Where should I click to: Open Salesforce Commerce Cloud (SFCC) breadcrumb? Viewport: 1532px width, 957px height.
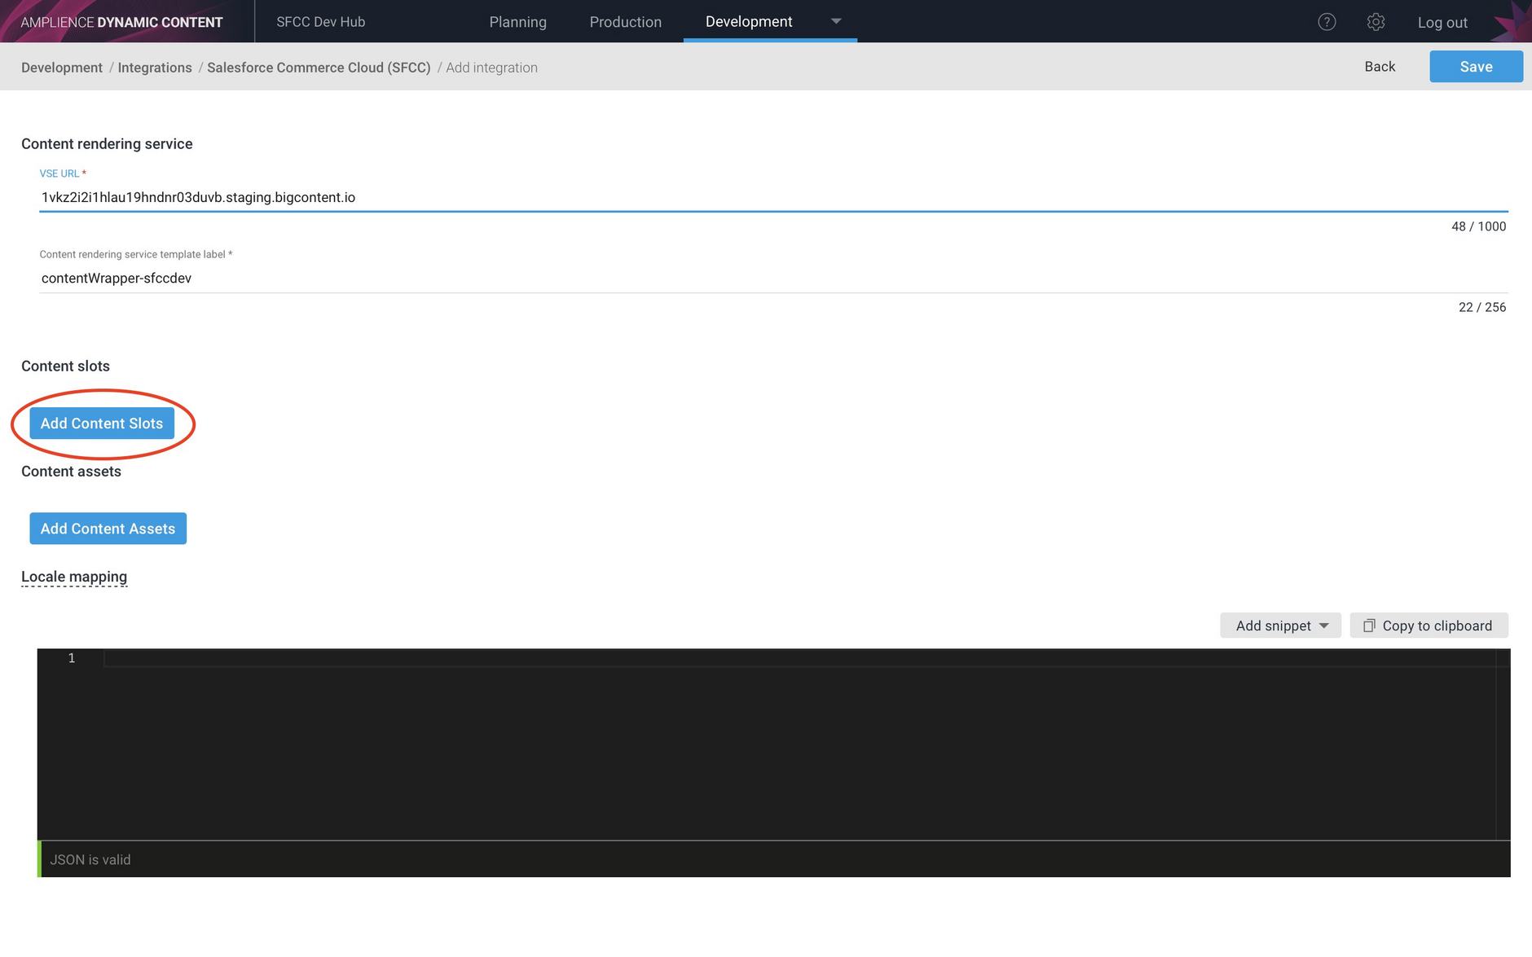(319, 68)
